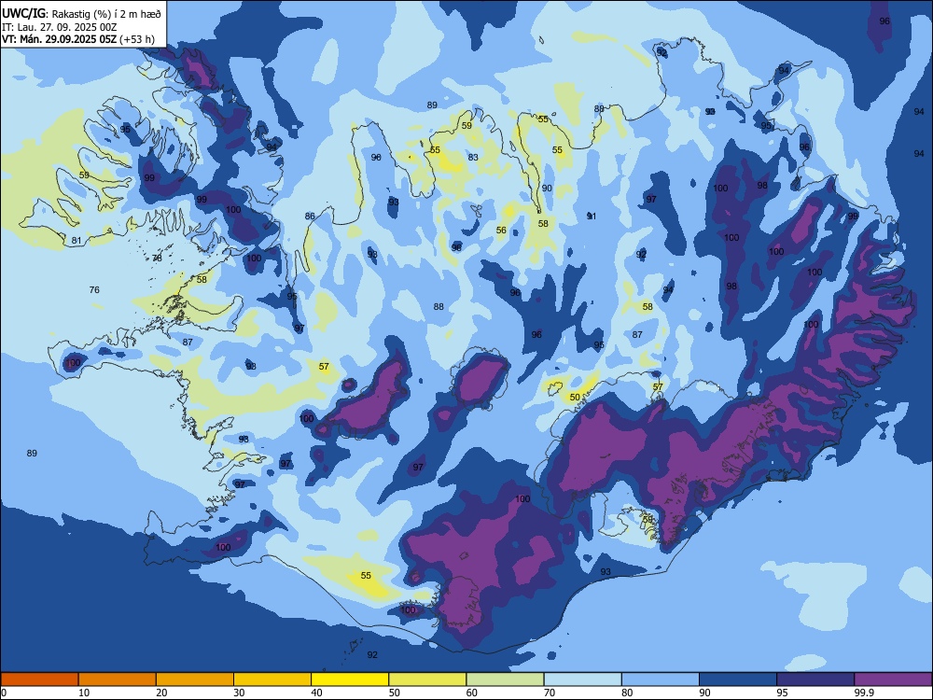Select the indigo 95–99.9 legend swatch

tap(815, 679)
